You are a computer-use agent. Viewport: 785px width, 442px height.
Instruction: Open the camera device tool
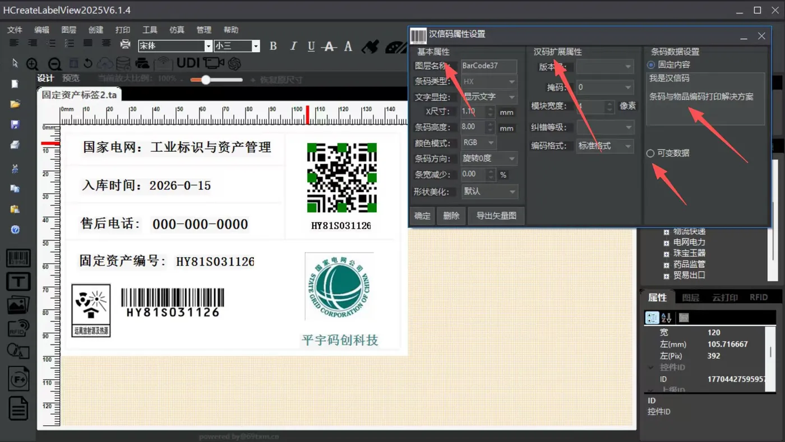point(214,63)
